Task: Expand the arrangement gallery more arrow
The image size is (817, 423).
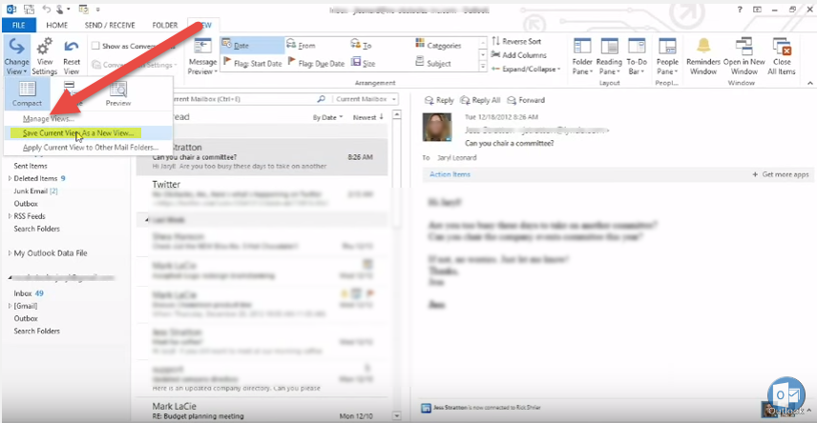Action: pos(483,67)
